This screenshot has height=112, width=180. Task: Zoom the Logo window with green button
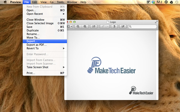[x=74, y=22]
